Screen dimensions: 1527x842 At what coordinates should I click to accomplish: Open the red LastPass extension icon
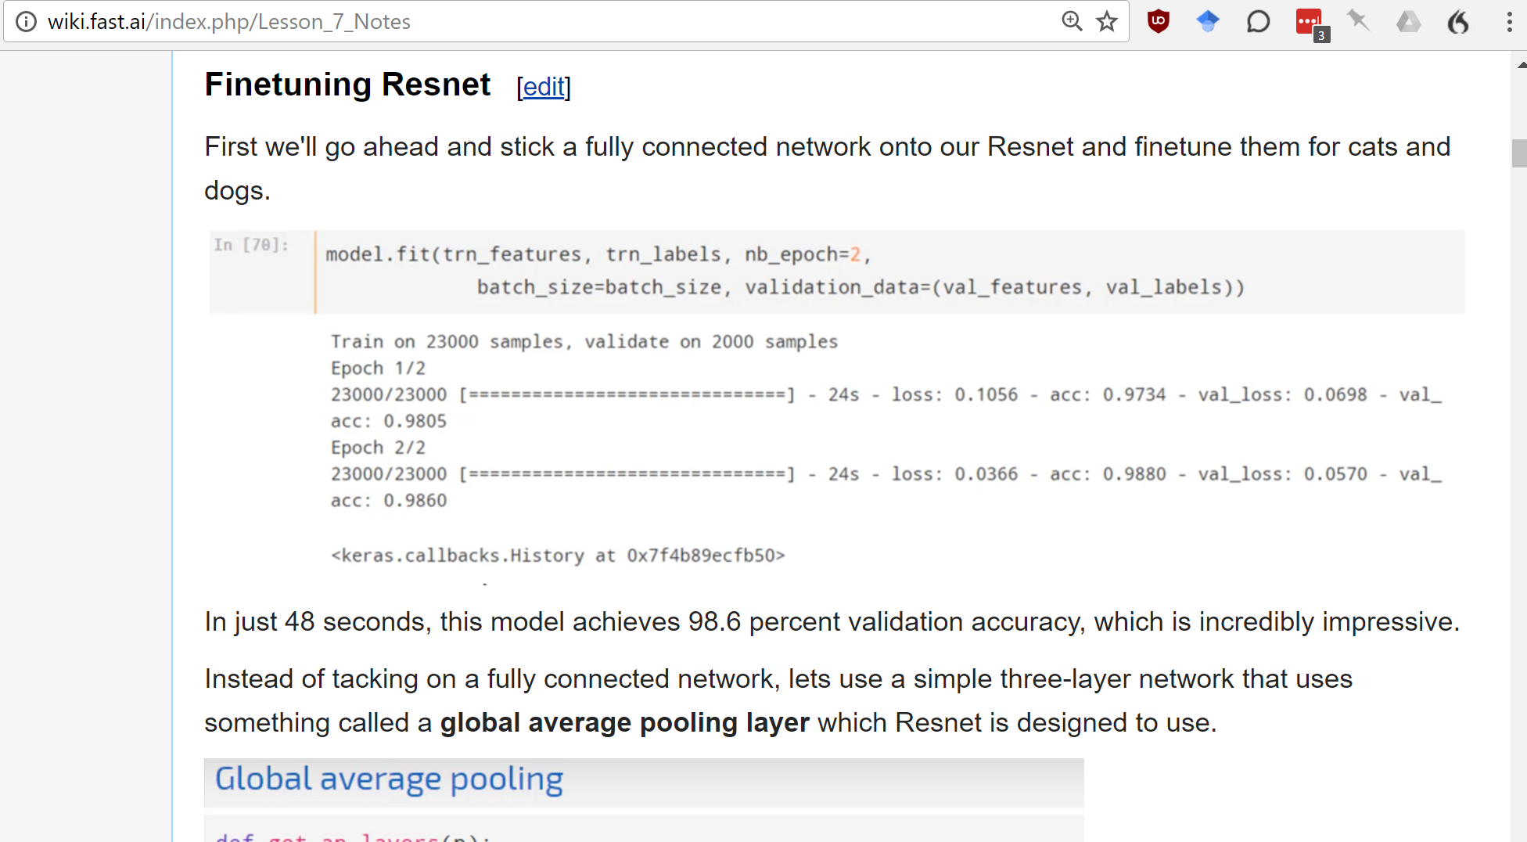click(1309, 22)
